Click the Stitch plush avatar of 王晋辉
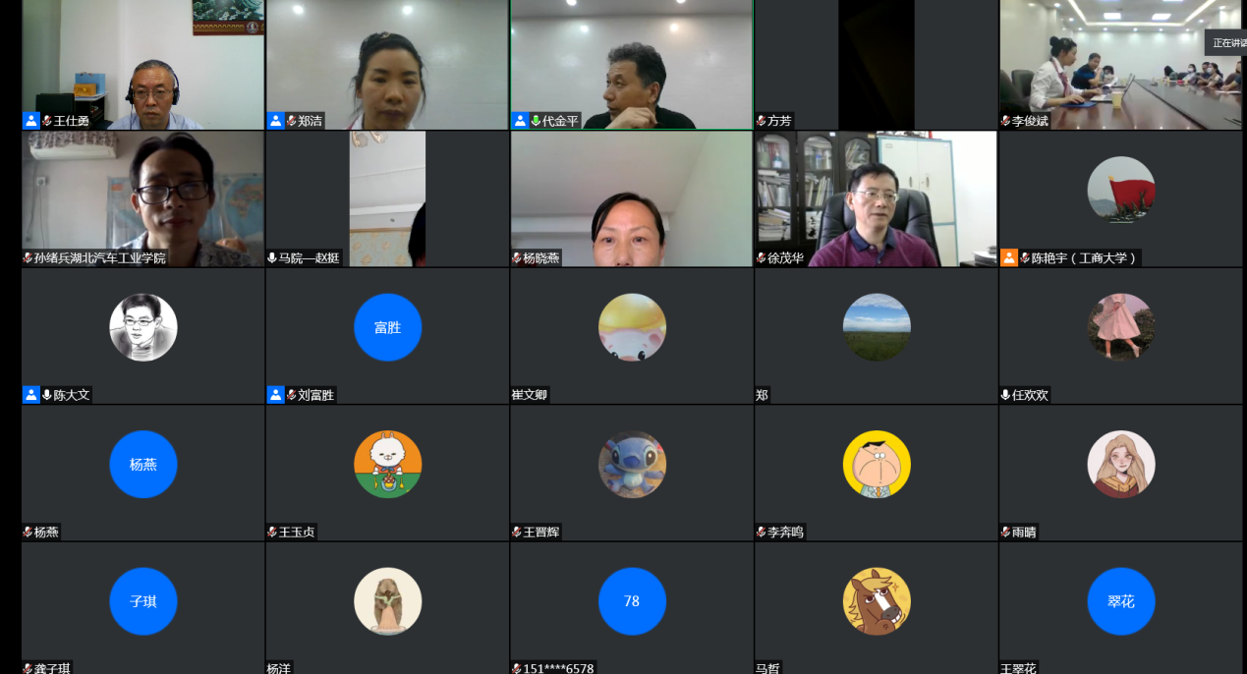 click(632, 464)
